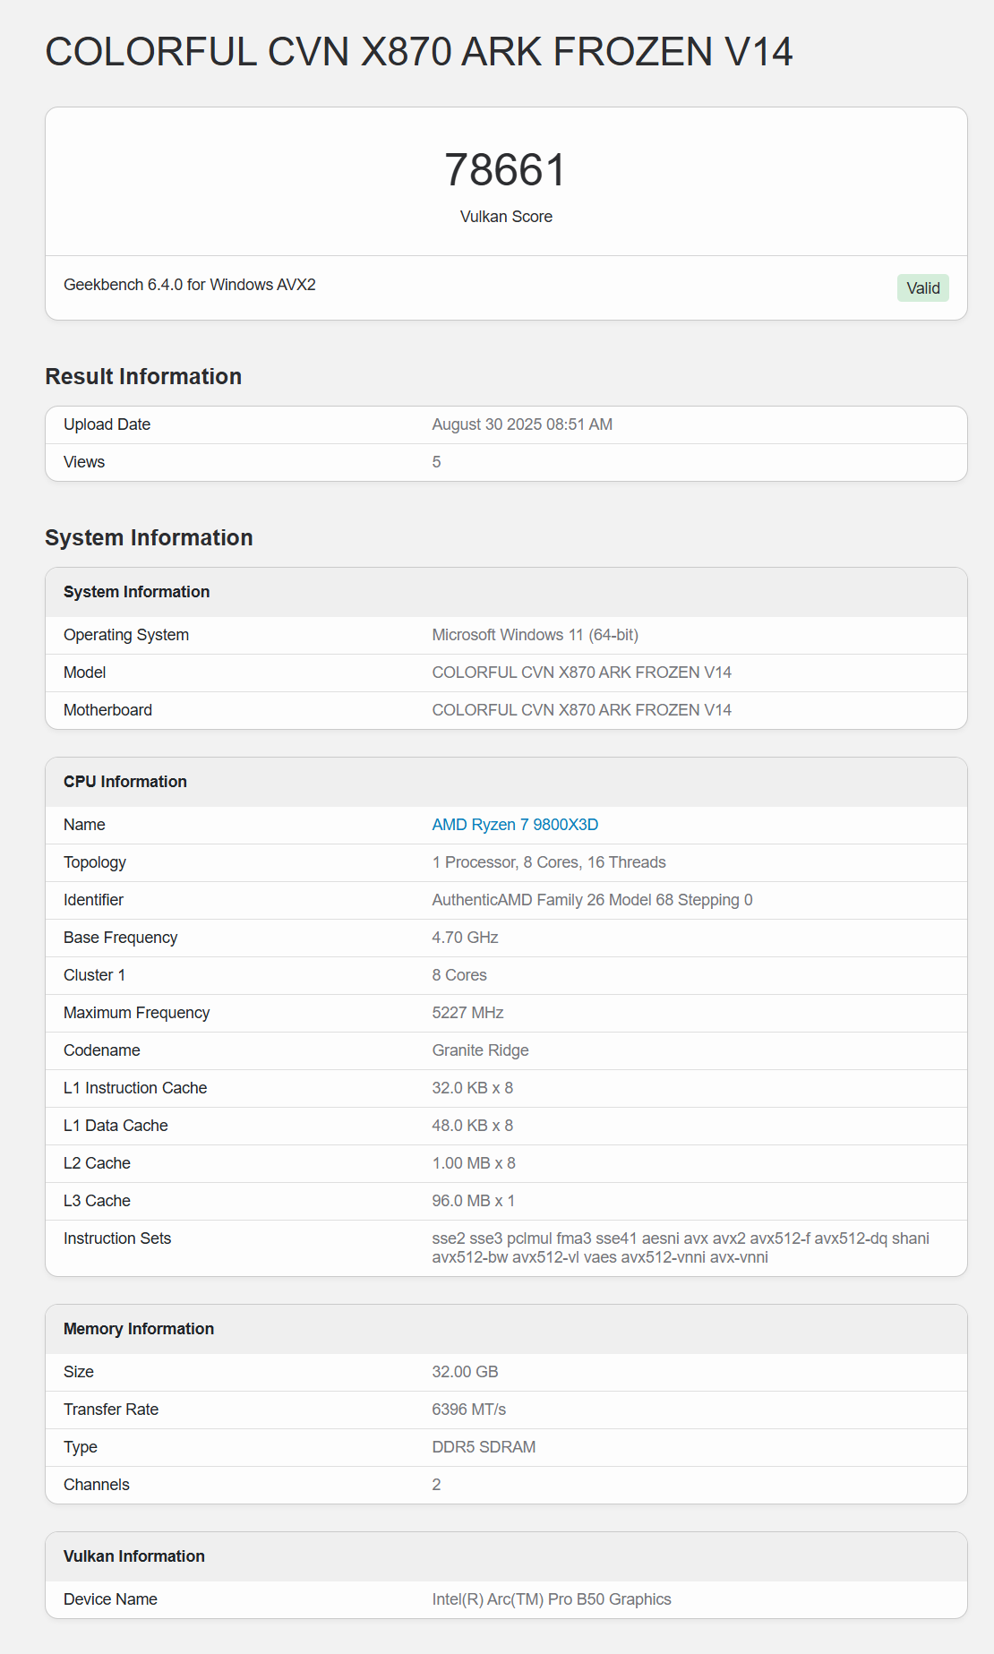Screen dimensions: 994x1654
Task: Click the Maximum Frequency value 5227 MHz
Action: 467,1013
